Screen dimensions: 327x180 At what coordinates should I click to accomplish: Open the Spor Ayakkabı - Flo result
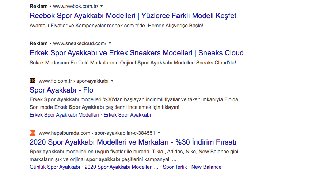(x=61, y=90)
